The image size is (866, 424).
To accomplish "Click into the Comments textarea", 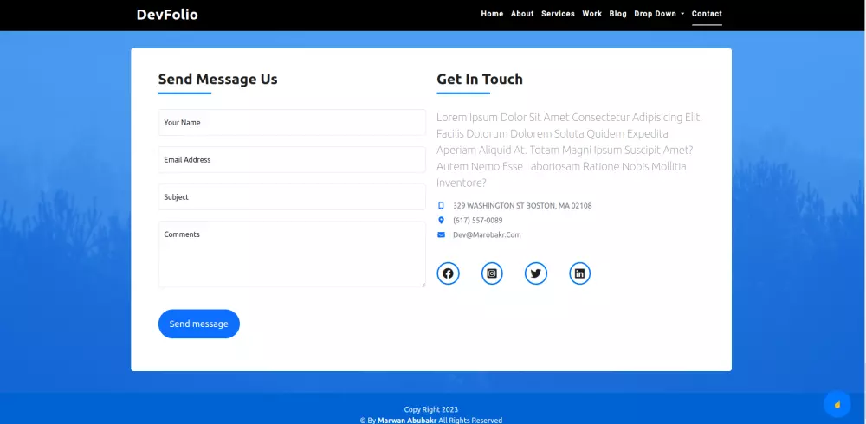I will point(292,254).
